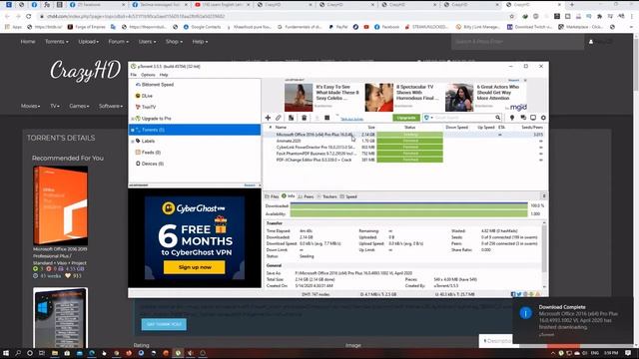Sort torrent list by Size column
Screen dimensions: 639x359
(x=370, y=128)
